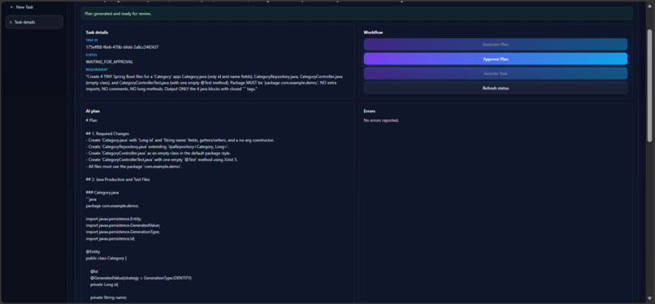Click the page vertical scrollbar thumb
This screenshot has height=304, width=655.
(649, 85)
